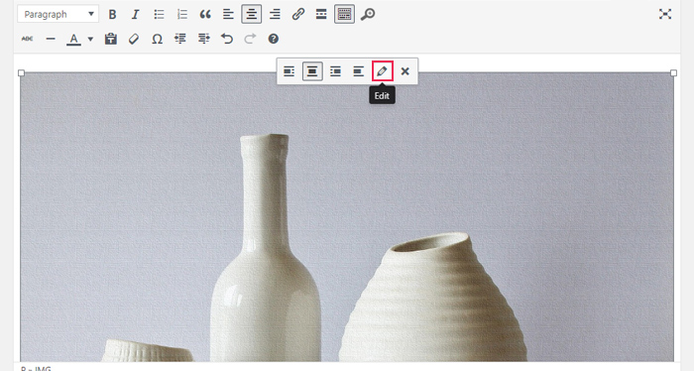This screenshot has width=694, height=371.
Task: Apply blockquote formatting
Action: tap(205, 14)
